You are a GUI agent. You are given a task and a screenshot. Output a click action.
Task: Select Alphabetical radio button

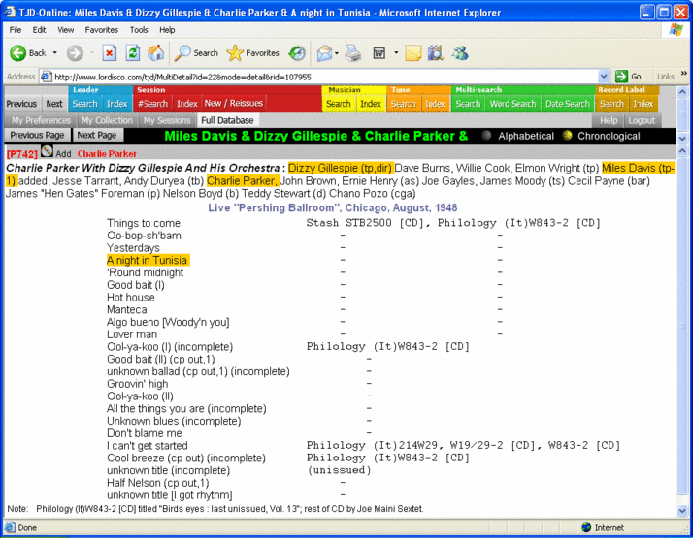point(486,136)
